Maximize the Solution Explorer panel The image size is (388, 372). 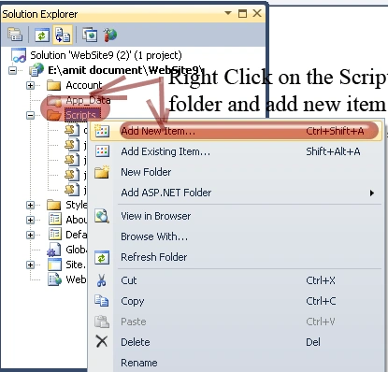click(x=242, y=13)
